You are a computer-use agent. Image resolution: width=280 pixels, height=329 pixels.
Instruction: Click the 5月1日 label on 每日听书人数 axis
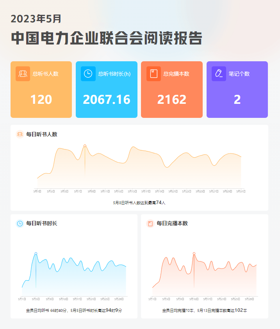coord(37,191)
